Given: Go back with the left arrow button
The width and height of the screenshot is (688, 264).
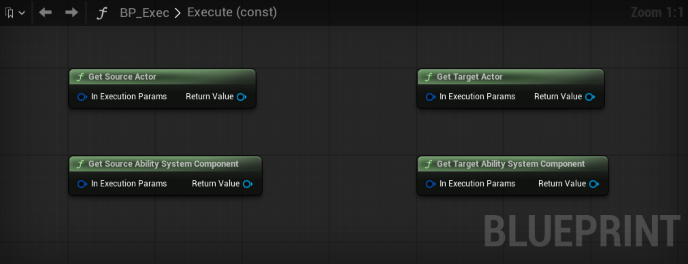Looking at the screenshot, I should [x=45, y=13].
